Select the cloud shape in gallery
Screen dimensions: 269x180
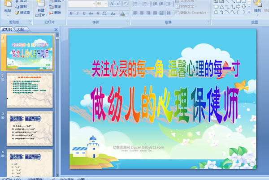217,12
